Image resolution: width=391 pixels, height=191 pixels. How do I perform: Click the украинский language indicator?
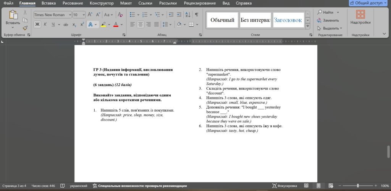pyautogui.click(x=79, y=186)
